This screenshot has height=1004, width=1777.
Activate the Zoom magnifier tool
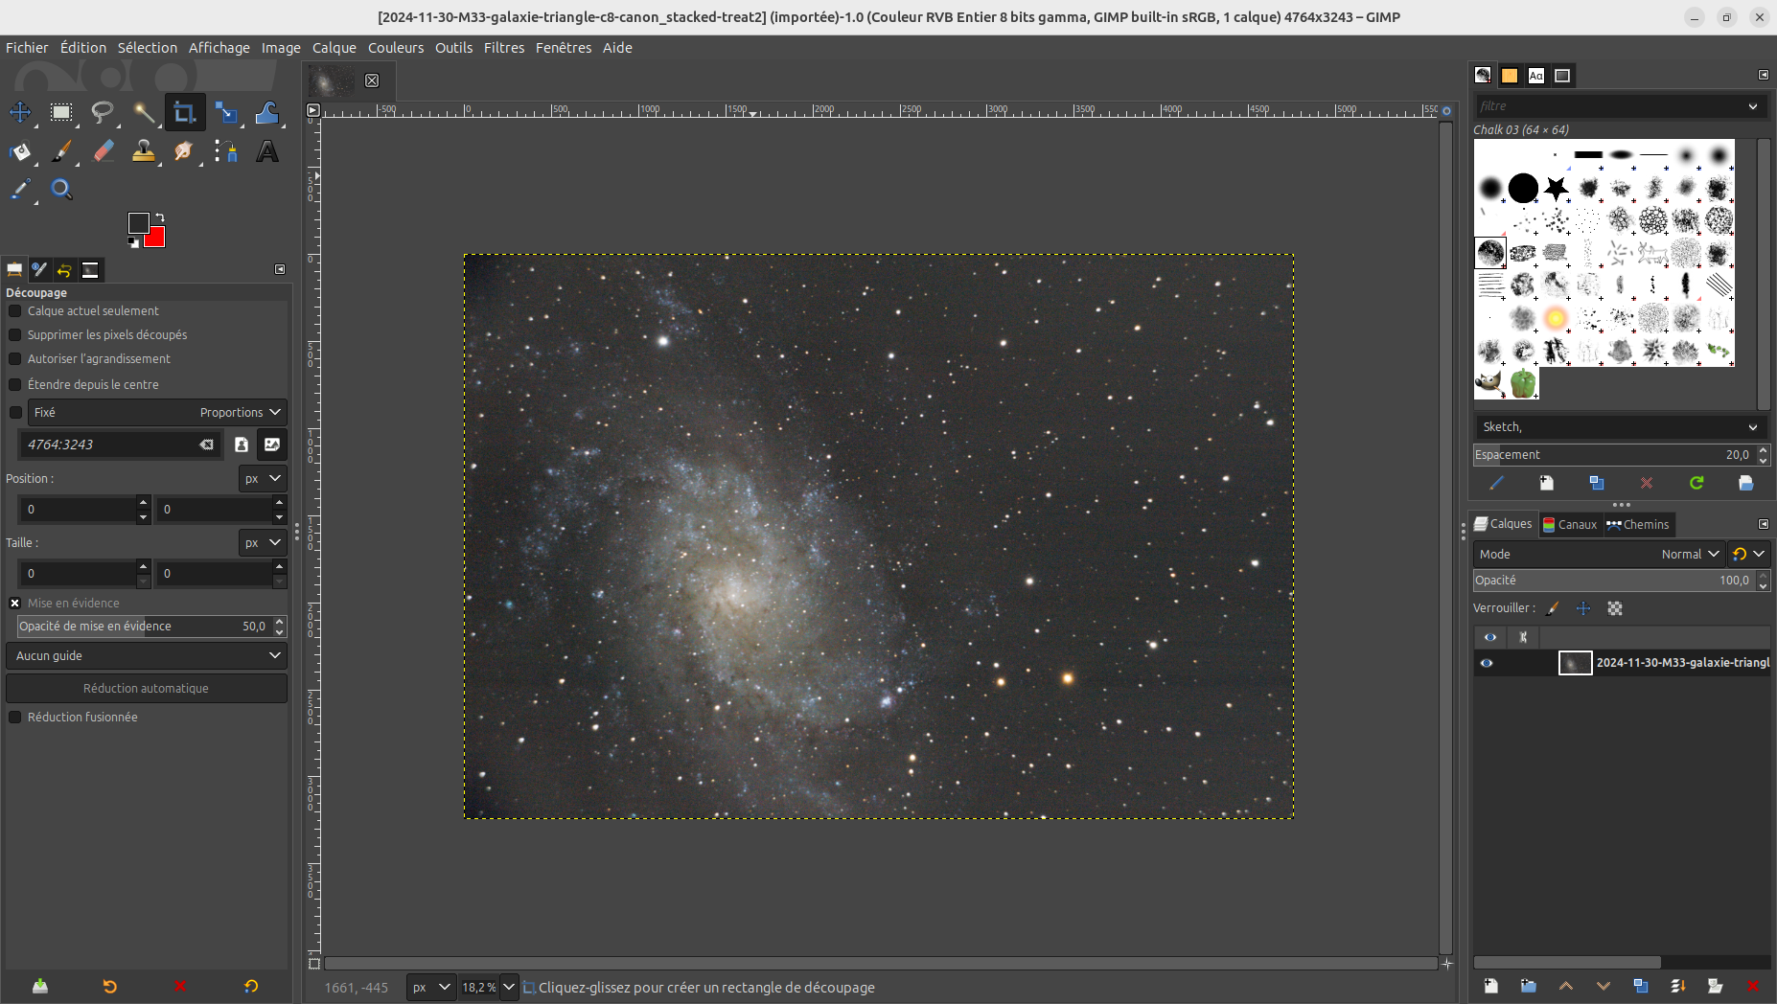coord(61,190)
